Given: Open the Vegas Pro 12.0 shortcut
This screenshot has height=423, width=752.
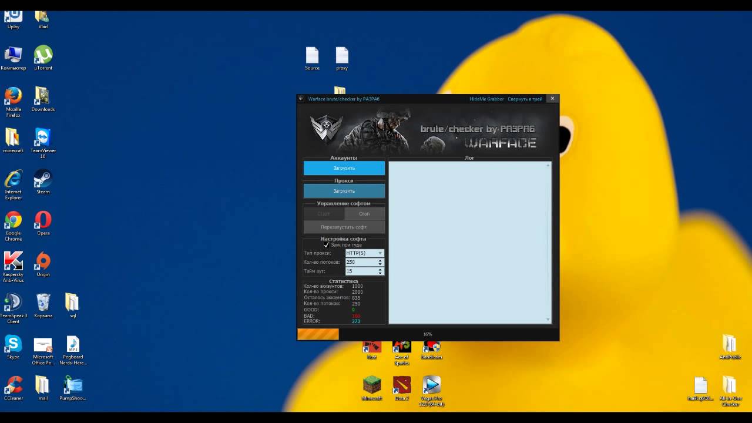Looking at the screenshot, I should tap(431, 391).
